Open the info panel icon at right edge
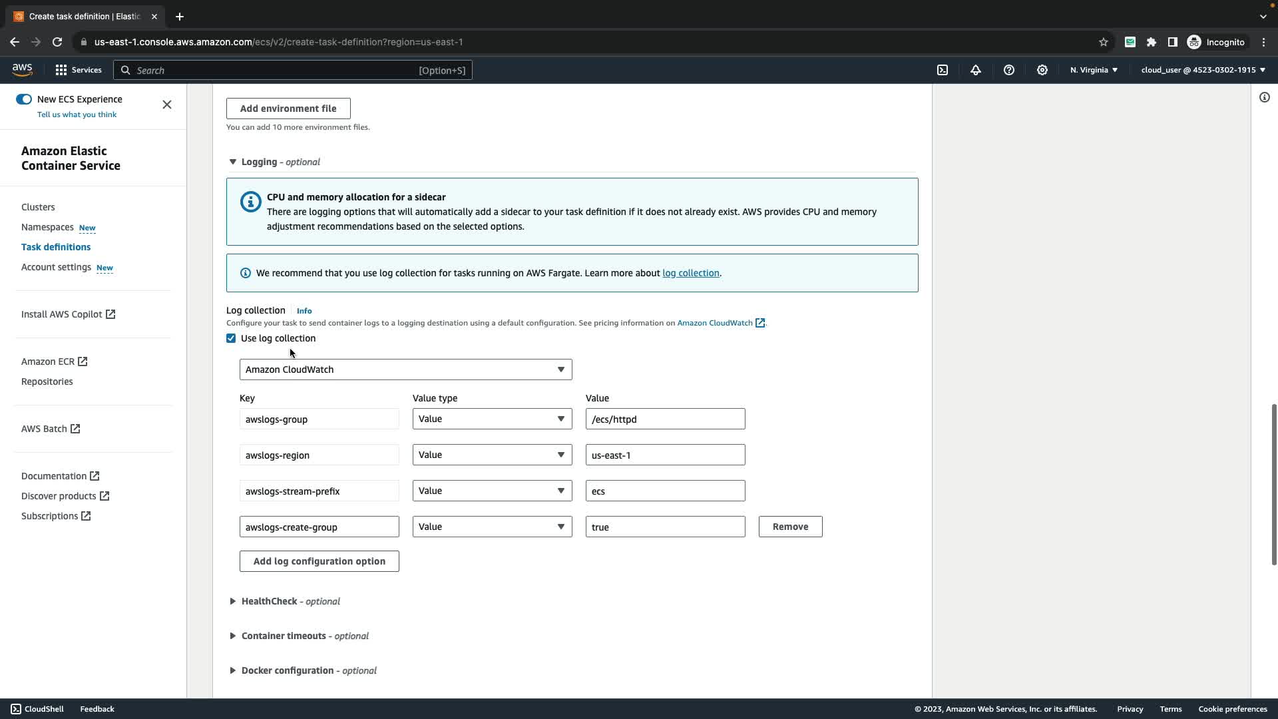1278x719 pixels. tap(1265, 98)
